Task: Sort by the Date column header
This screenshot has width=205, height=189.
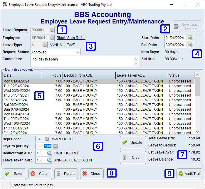Action: (22, 75)
